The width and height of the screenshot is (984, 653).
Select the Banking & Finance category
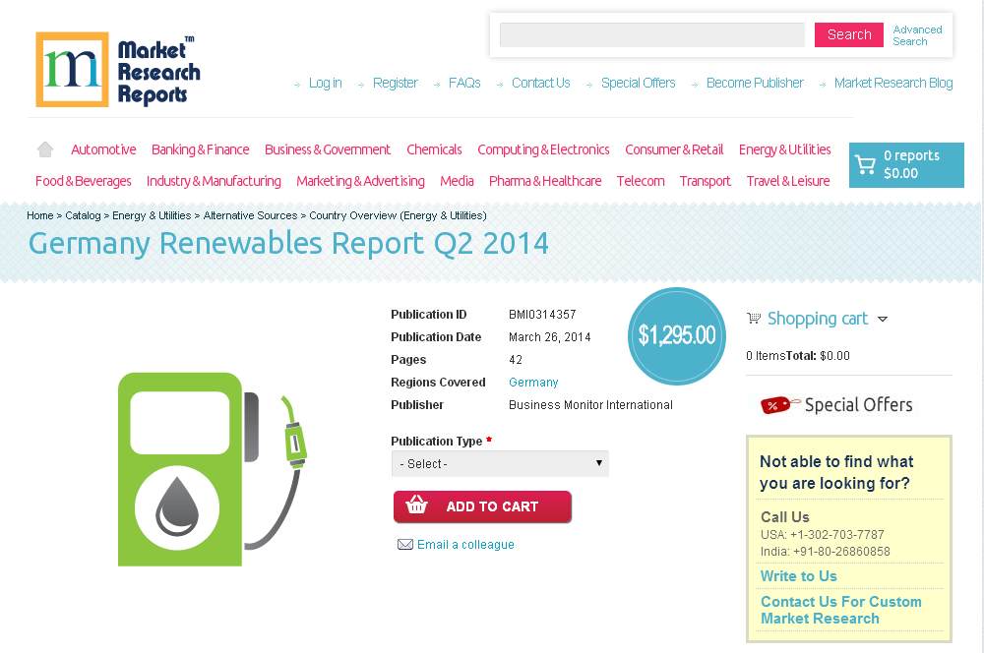[x=200, y=149]
